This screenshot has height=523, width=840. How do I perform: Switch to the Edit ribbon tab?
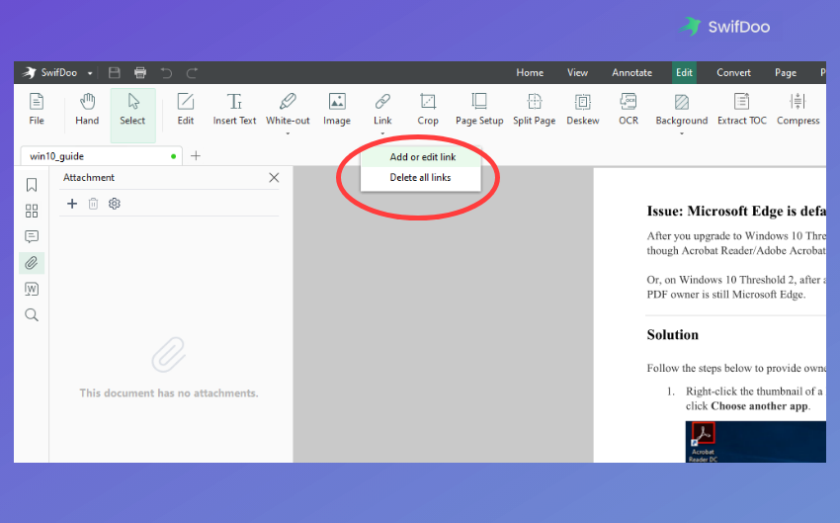(684, 72)
